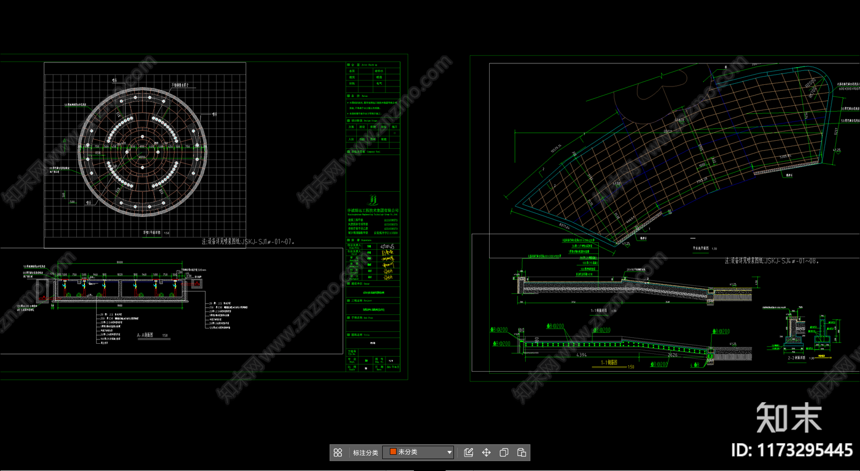Click the copy icon in the annotation toolbar
This screenshot has height=471, width=860.
[x=504, y=453]
